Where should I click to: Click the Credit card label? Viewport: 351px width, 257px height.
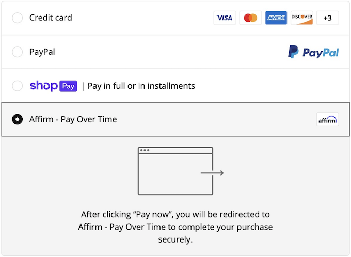click(51, 18)
